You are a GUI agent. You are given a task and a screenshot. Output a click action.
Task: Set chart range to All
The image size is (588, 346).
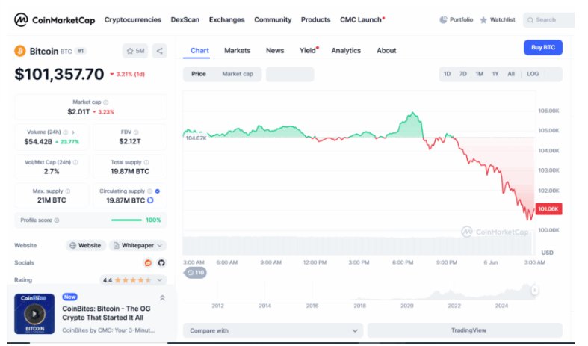(x=511, y=74)
